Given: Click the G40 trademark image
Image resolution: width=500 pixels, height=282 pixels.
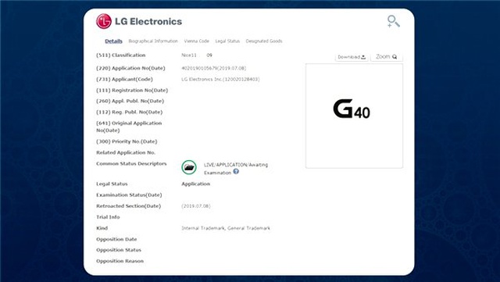Looking at the screenshot, I should click(x=354, y=116).
